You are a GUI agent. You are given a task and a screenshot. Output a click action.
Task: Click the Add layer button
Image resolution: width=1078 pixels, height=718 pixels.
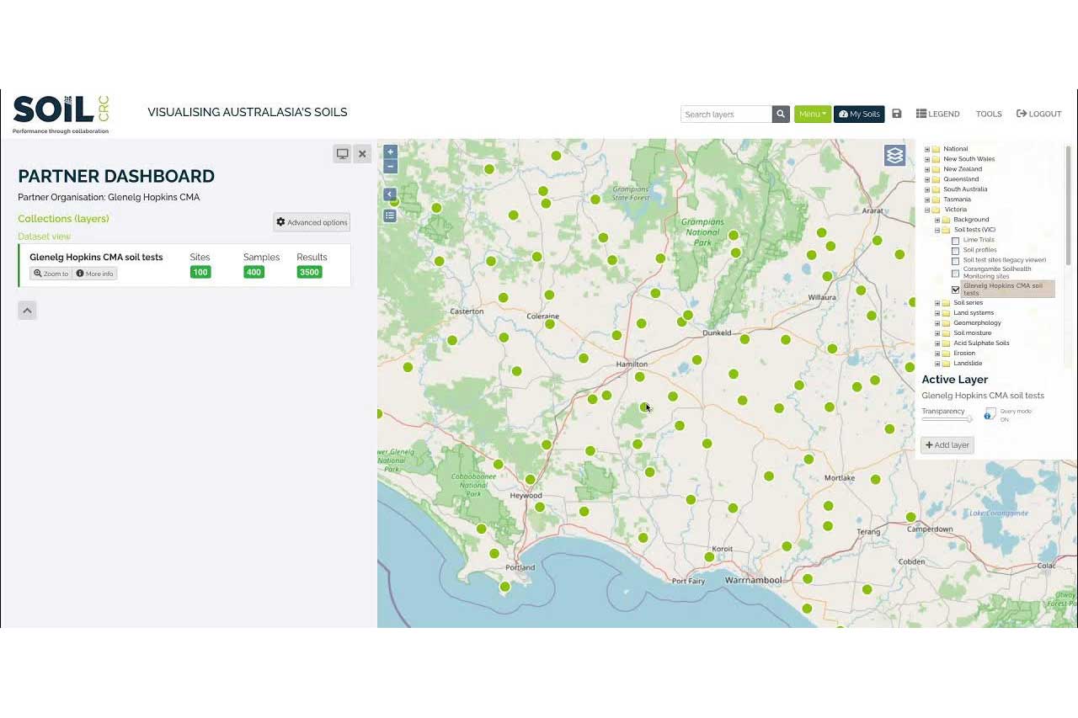(x=947, y=444)
